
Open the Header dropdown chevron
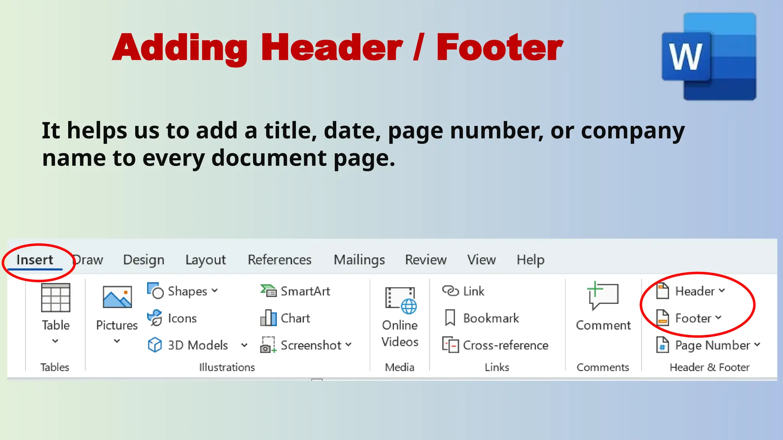pos(722,291)
